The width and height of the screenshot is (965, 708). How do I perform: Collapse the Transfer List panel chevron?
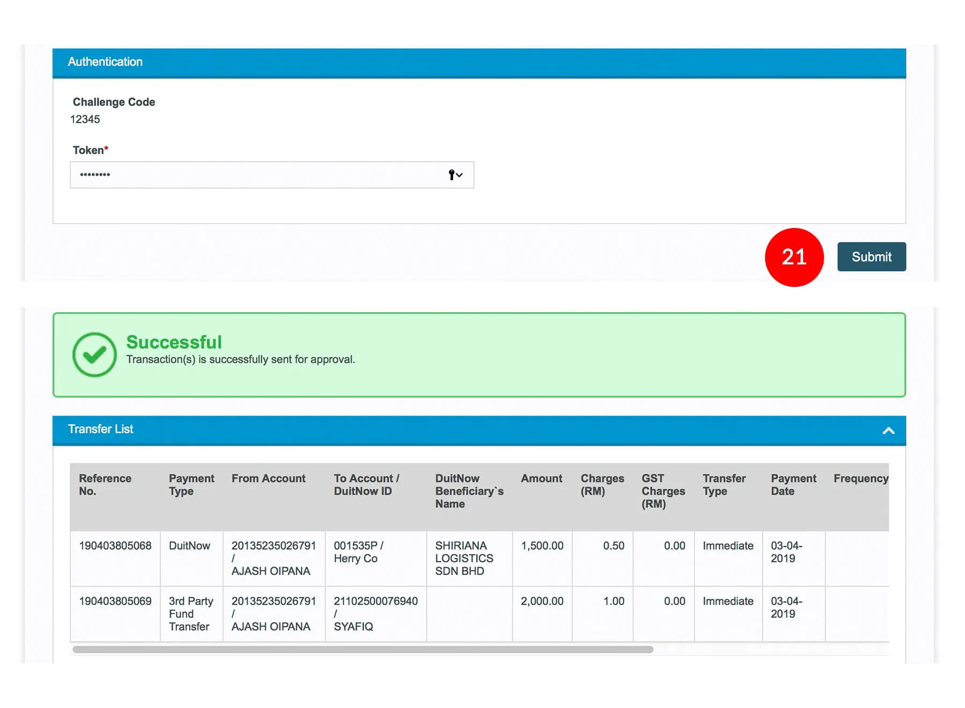coord(888,431)
